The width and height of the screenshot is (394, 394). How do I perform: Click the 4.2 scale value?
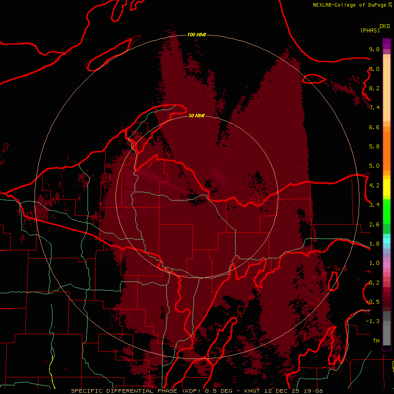click(374, 186)
